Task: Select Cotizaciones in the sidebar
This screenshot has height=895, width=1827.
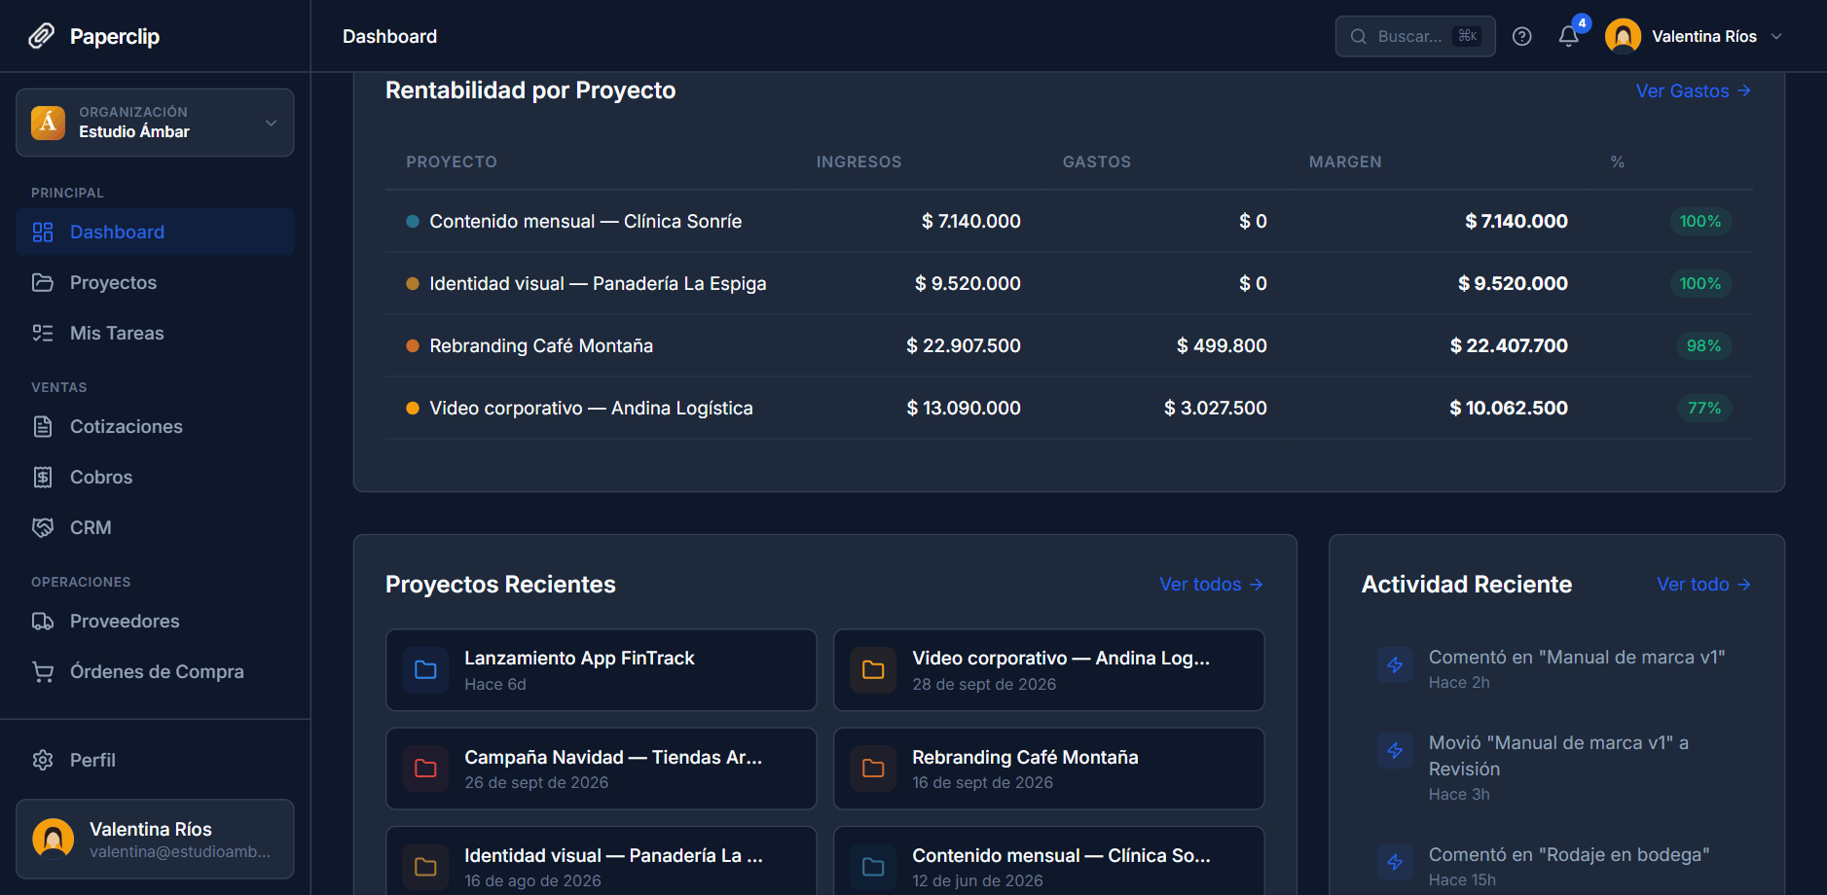Action: (155, 426)
